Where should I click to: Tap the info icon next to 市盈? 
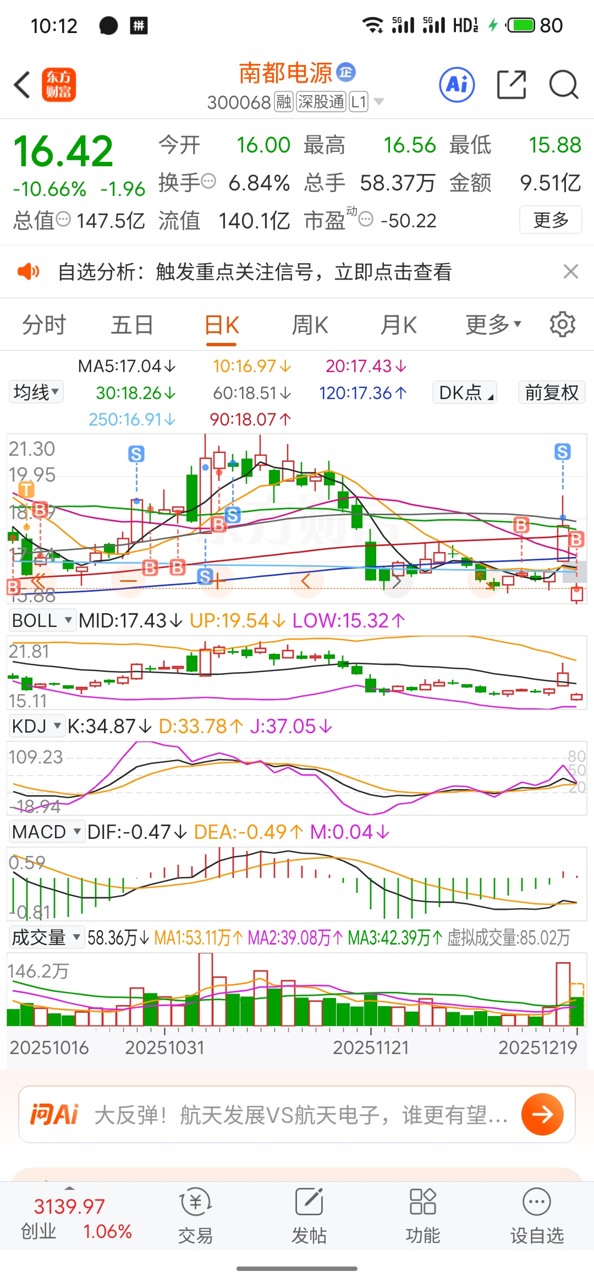(366, 219)
